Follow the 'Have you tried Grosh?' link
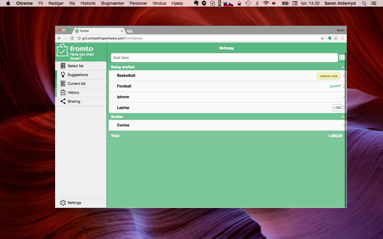 pos(82,56)
